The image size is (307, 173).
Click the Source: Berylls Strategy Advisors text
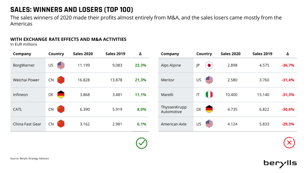pos(29,158)
